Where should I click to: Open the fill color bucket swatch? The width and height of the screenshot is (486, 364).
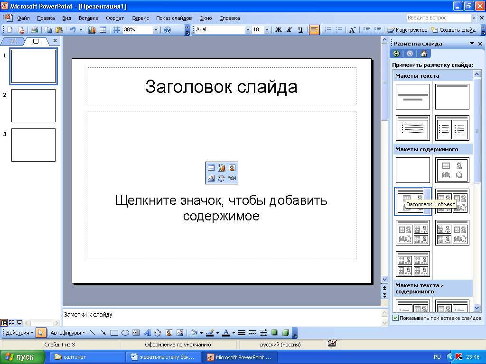[x=194, y=333]
